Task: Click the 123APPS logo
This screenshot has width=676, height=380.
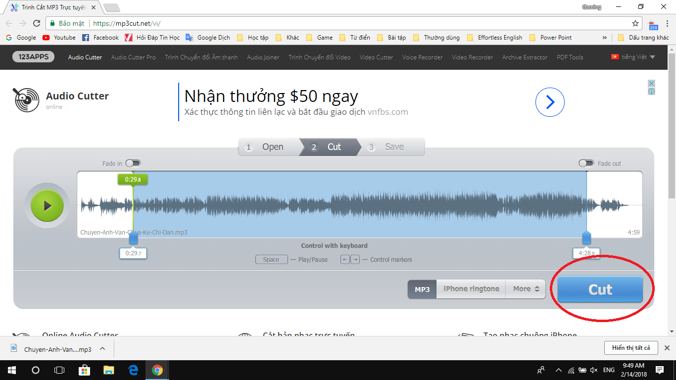Action: pos(33,56)
